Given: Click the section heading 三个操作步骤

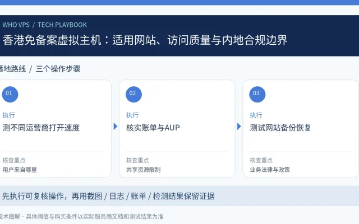Looking at the screenshot, I should (x=58, y=69).
